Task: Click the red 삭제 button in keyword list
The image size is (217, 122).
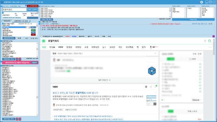Action: click(x=33, y=35)
